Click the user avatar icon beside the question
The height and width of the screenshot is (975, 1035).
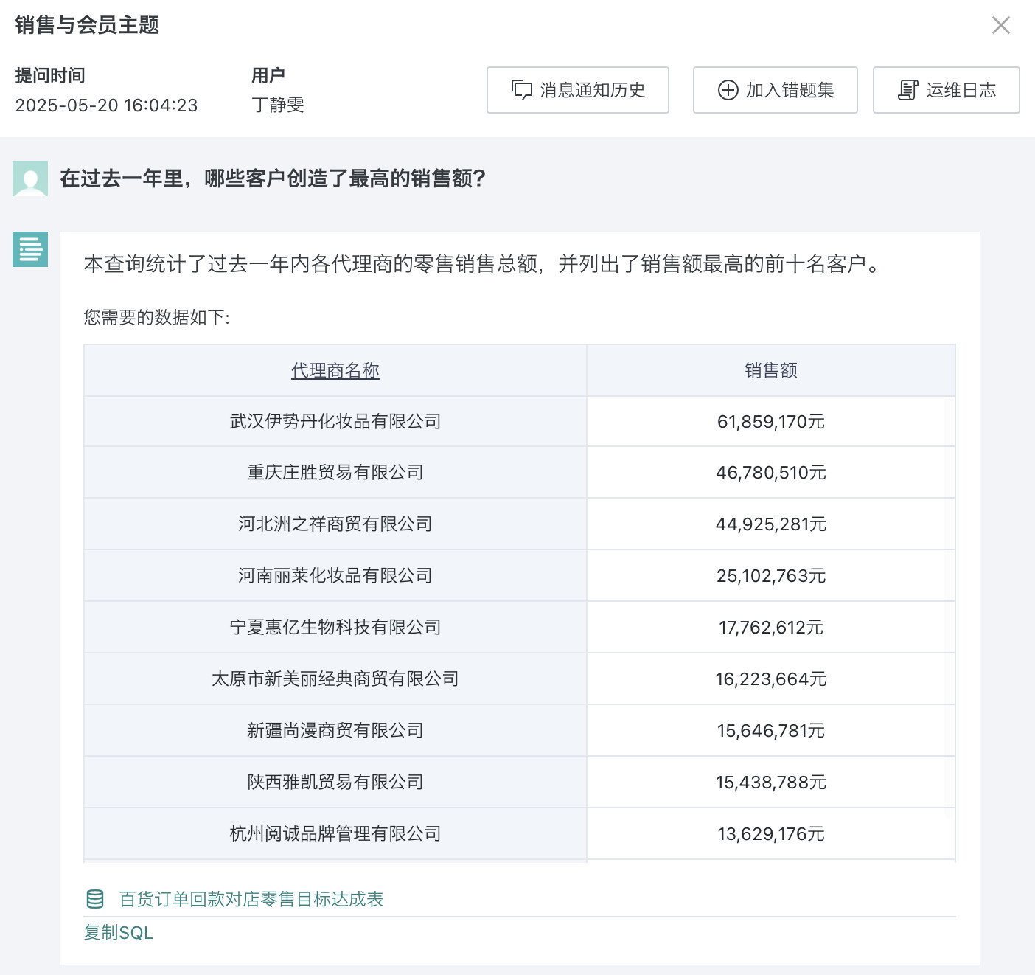(x=30, y=178)
